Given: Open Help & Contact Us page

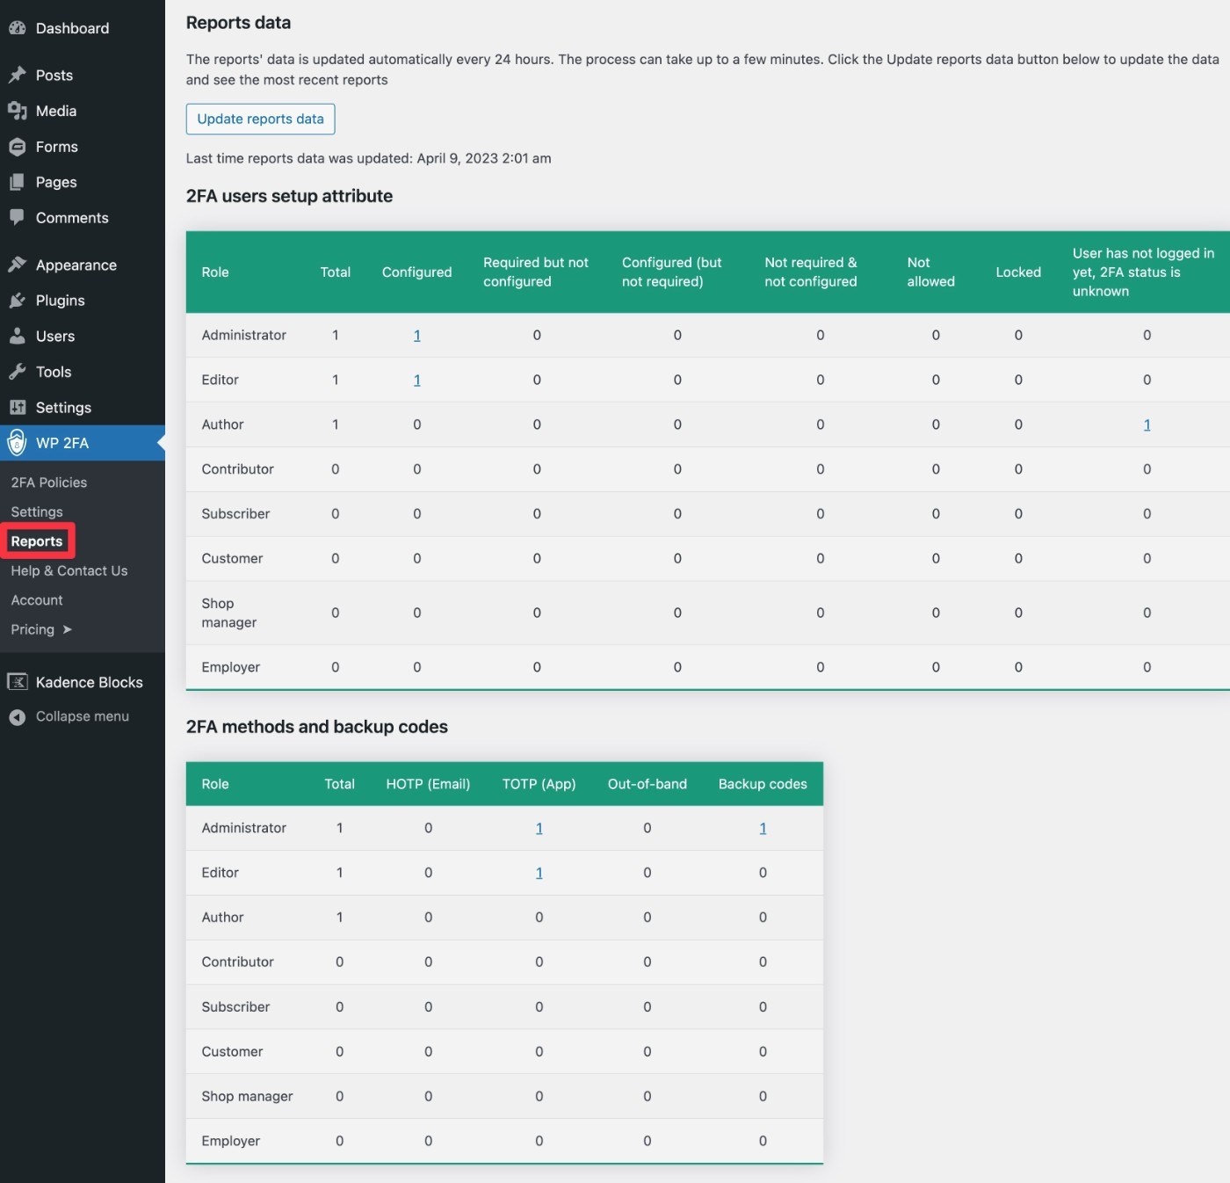Looking at the screenshot, I should click(69, 570).
